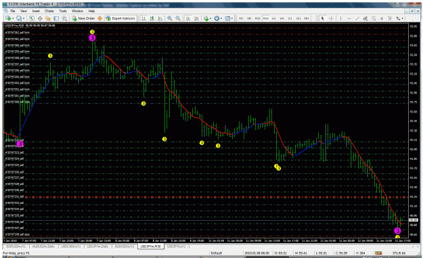Click the New Order button
The width and height of the screenshot is (423, 258).
(83, 18)
